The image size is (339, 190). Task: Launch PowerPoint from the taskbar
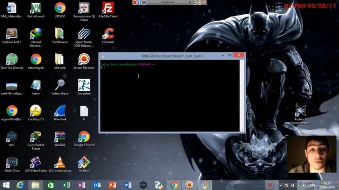tap(112, 185)
